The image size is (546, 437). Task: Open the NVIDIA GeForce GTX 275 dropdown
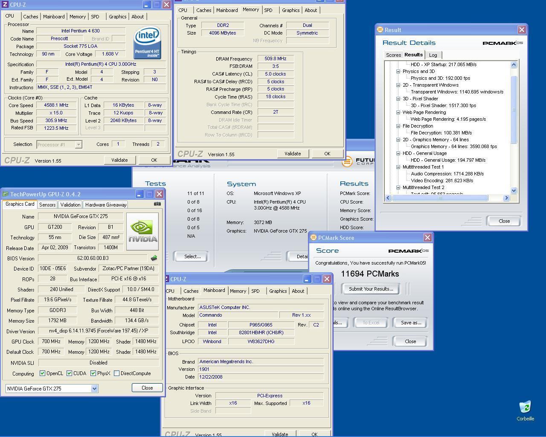[94, 389]
